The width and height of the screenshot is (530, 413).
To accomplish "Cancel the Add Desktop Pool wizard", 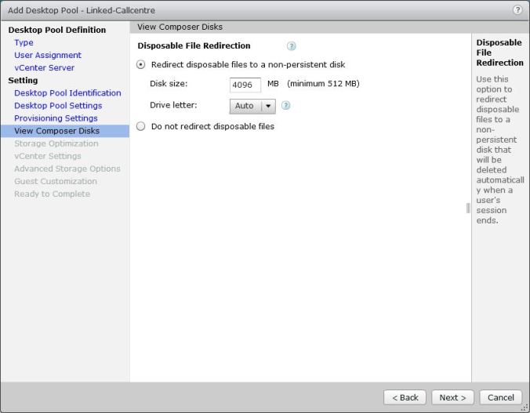I will [500, 397].
